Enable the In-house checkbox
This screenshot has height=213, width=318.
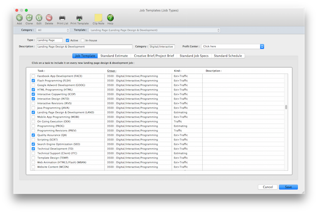83,41
